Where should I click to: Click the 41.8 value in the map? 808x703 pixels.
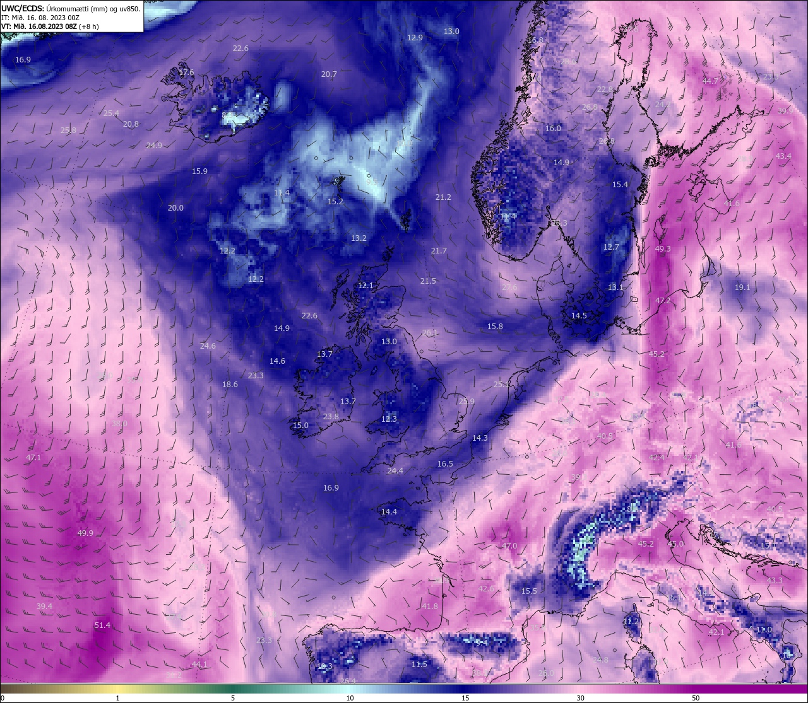(430, 607)
